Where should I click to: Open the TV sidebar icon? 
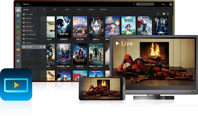[18, 21]
